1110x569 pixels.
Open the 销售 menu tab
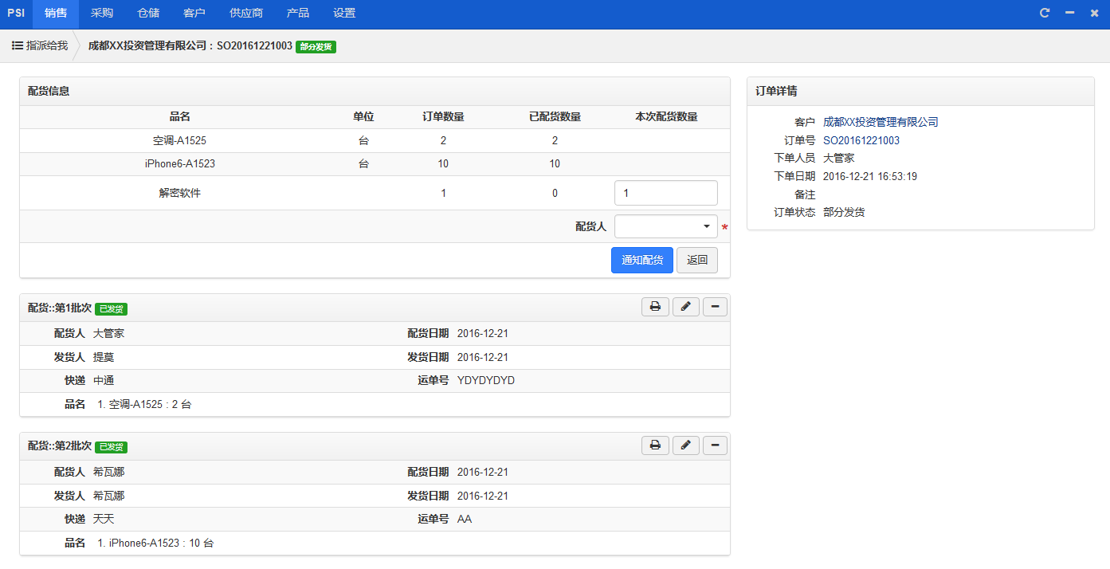pos(56,14)
